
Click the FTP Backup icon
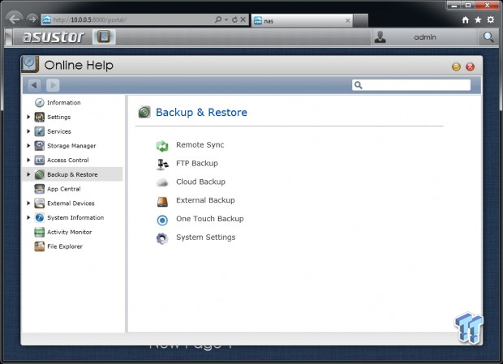pos(162,165)
